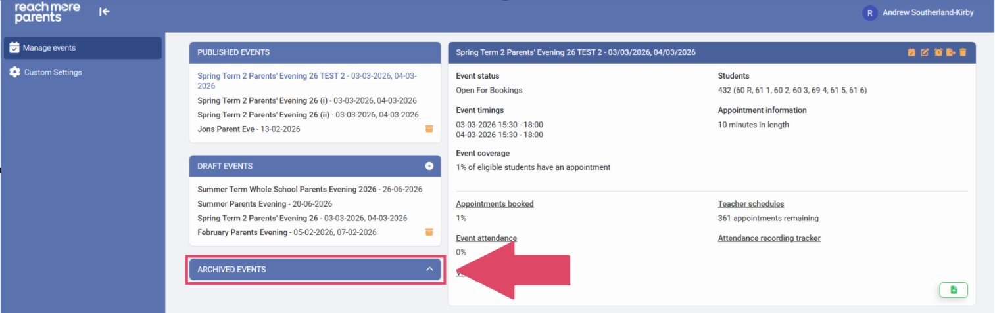Archive the February Parents Evening draft
This screenshot has height=313, width=995.
(x=429, y=232)
